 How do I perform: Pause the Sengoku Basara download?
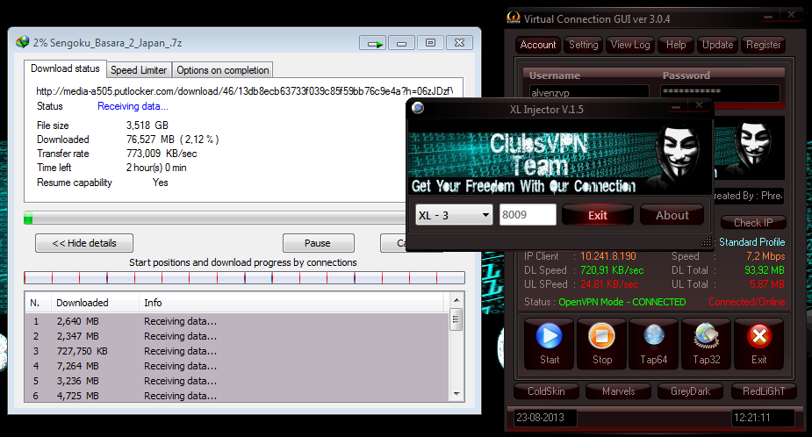pyautogui.click(x=318, y=243)
